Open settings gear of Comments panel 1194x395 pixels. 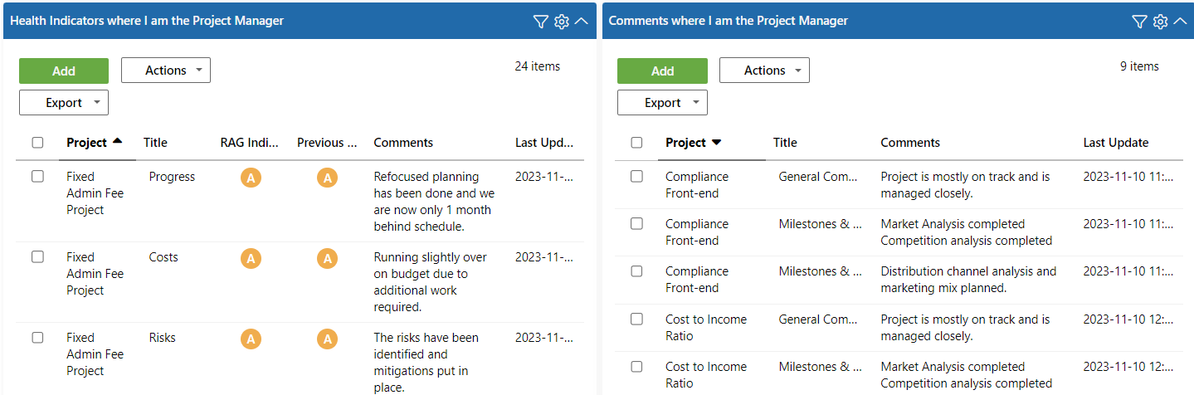[1161, 22]
